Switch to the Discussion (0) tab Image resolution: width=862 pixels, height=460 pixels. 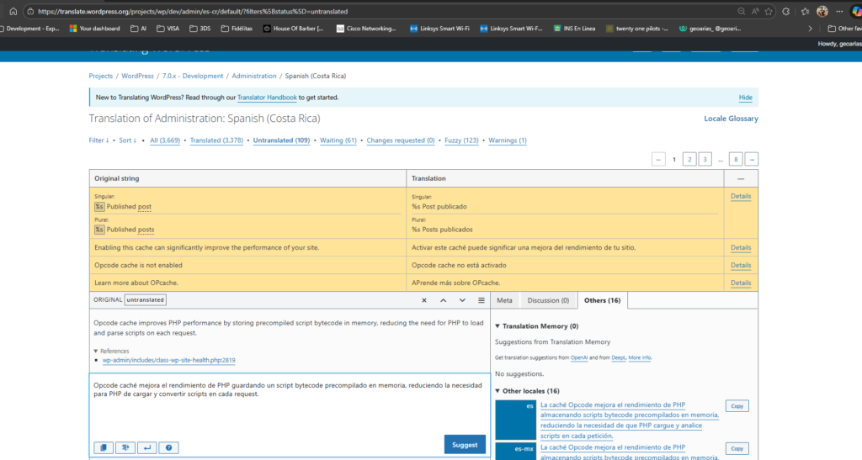pos(548,300)
